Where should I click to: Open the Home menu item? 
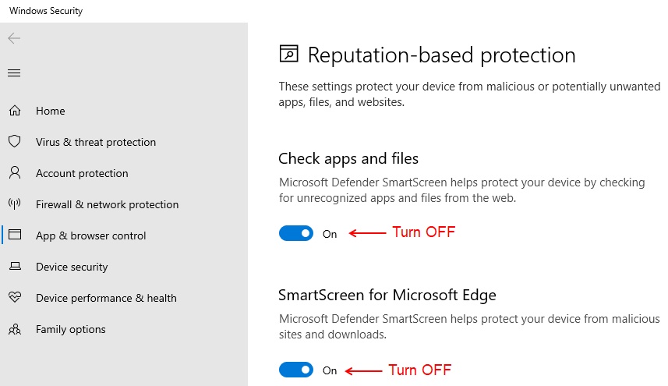click(x=50, y=111)
